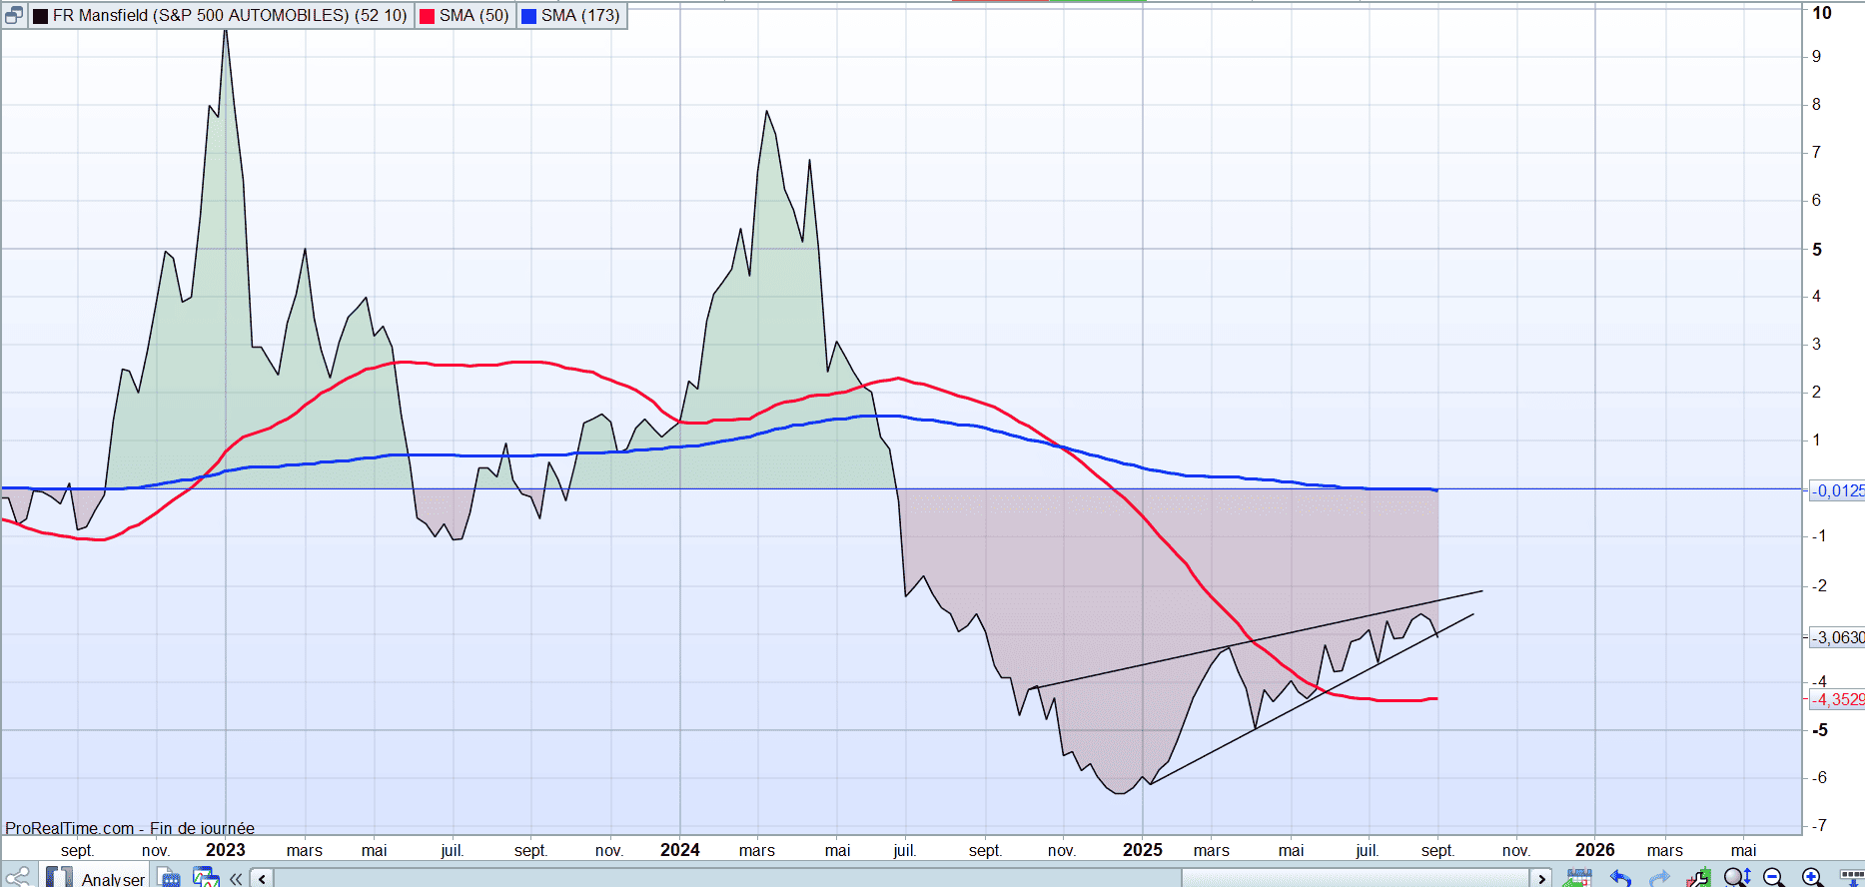Image resolution: width=1865 pixels, height=887 pixels.
Task: Click the black FR Mansfield color swatch
Action: (40, 16)
